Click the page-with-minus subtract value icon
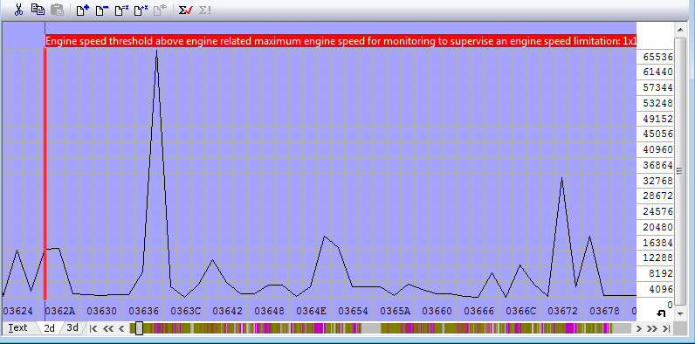 [102, 10]
